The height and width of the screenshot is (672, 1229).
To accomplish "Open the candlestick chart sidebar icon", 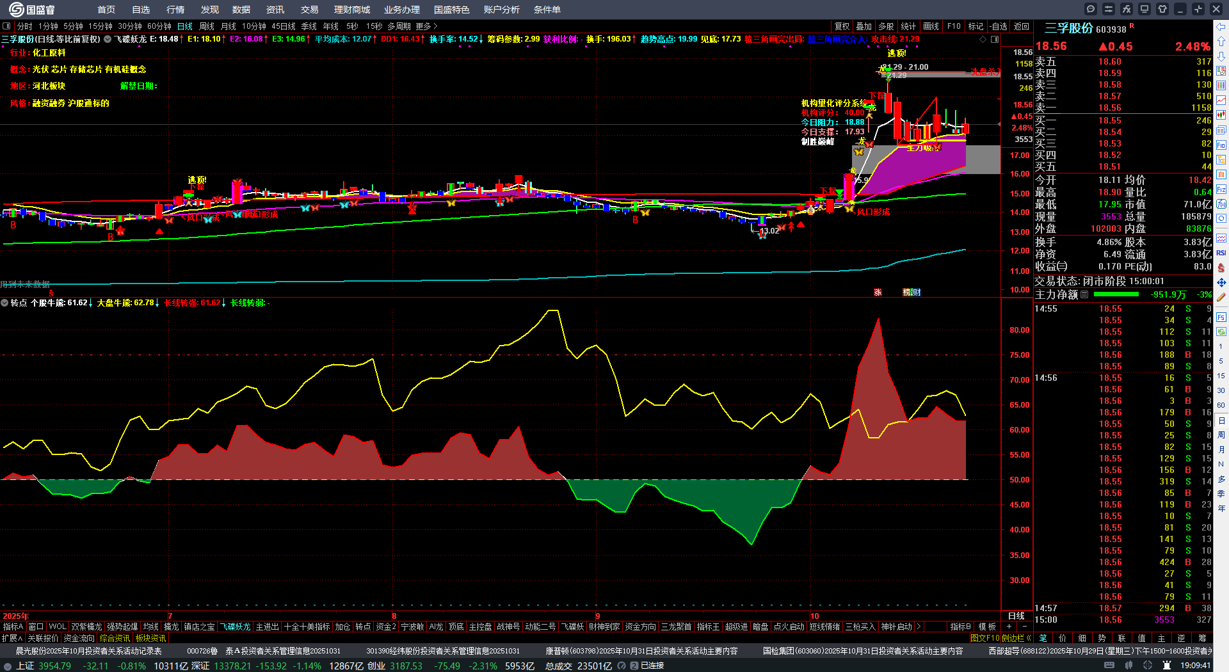I will pos(1221,115).
